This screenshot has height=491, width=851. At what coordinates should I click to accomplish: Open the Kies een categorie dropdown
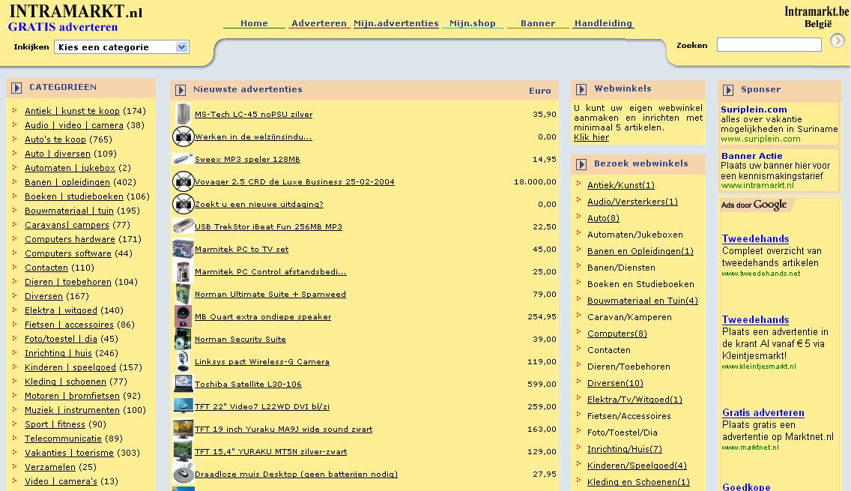tap(121, 47)
